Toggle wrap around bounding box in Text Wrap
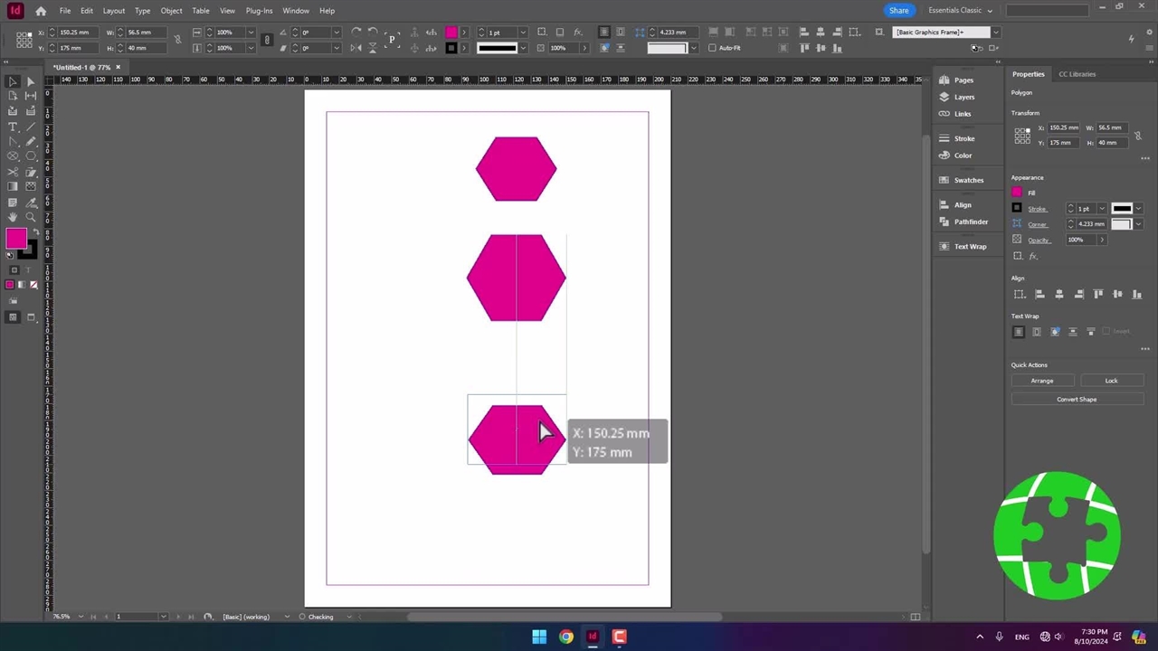This screenshot has width=1158, height=651. coord(1037,332)
